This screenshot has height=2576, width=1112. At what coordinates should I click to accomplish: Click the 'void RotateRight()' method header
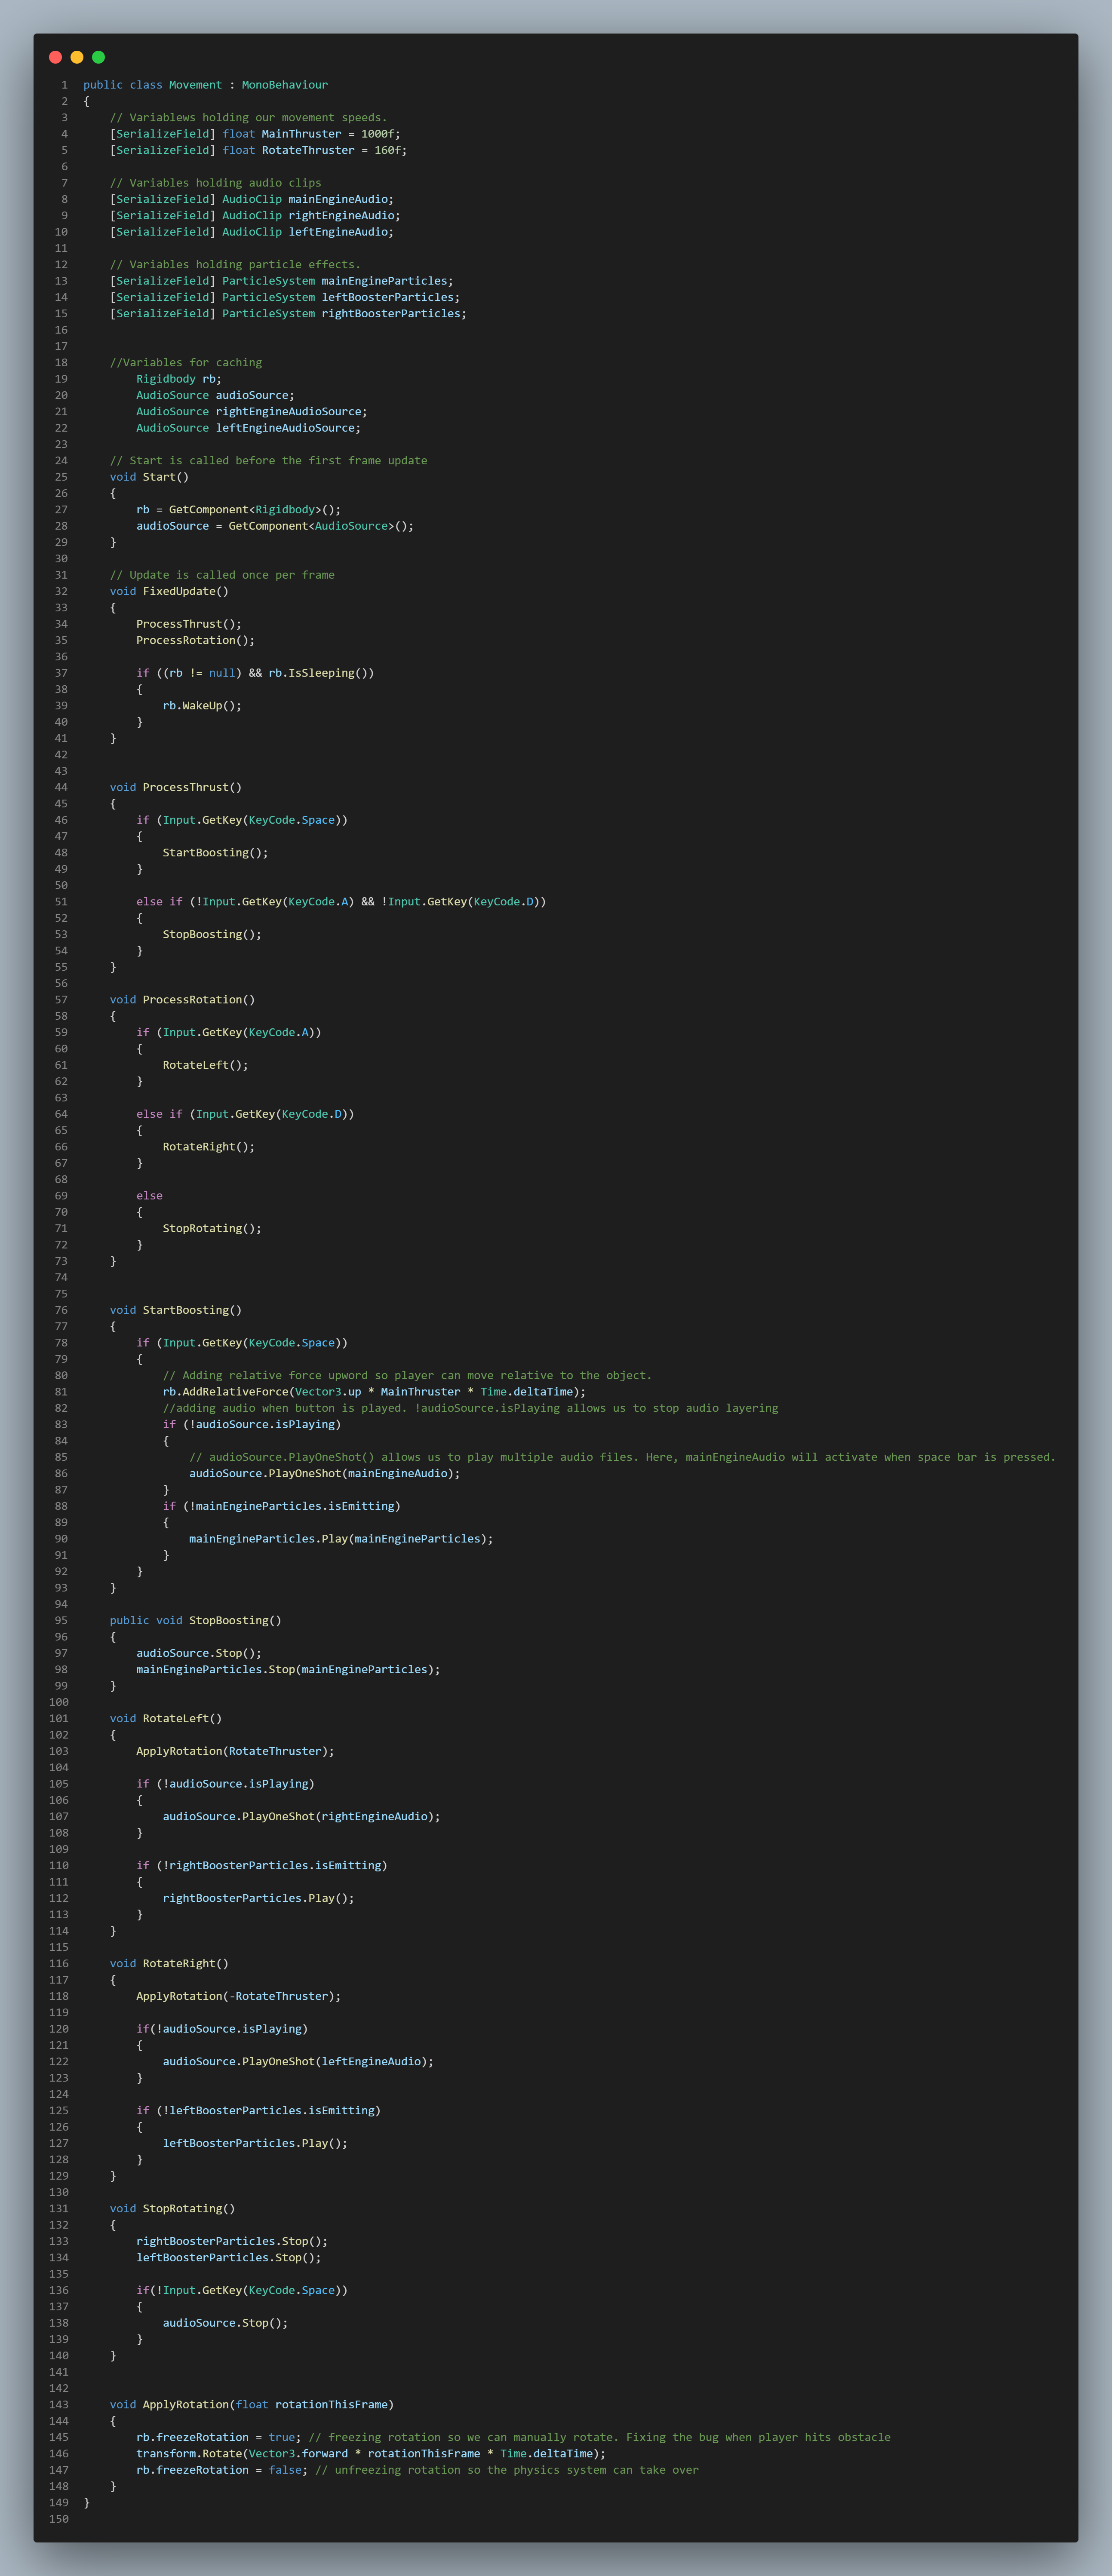point(169,1964)
